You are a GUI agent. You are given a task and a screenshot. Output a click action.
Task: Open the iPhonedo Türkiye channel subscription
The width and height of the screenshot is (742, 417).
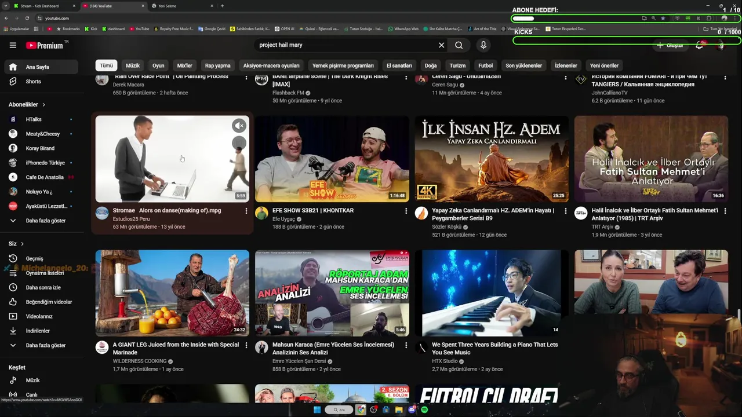click(x=41, y=163)
